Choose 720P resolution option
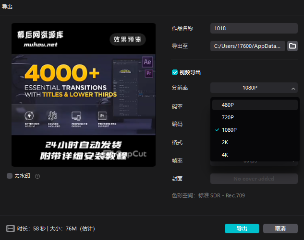The height and width of the screenshot is (240, 304). point(228,117)
